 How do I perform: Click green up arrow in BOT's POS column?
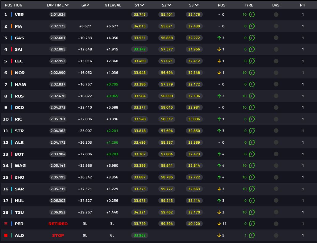219,154
